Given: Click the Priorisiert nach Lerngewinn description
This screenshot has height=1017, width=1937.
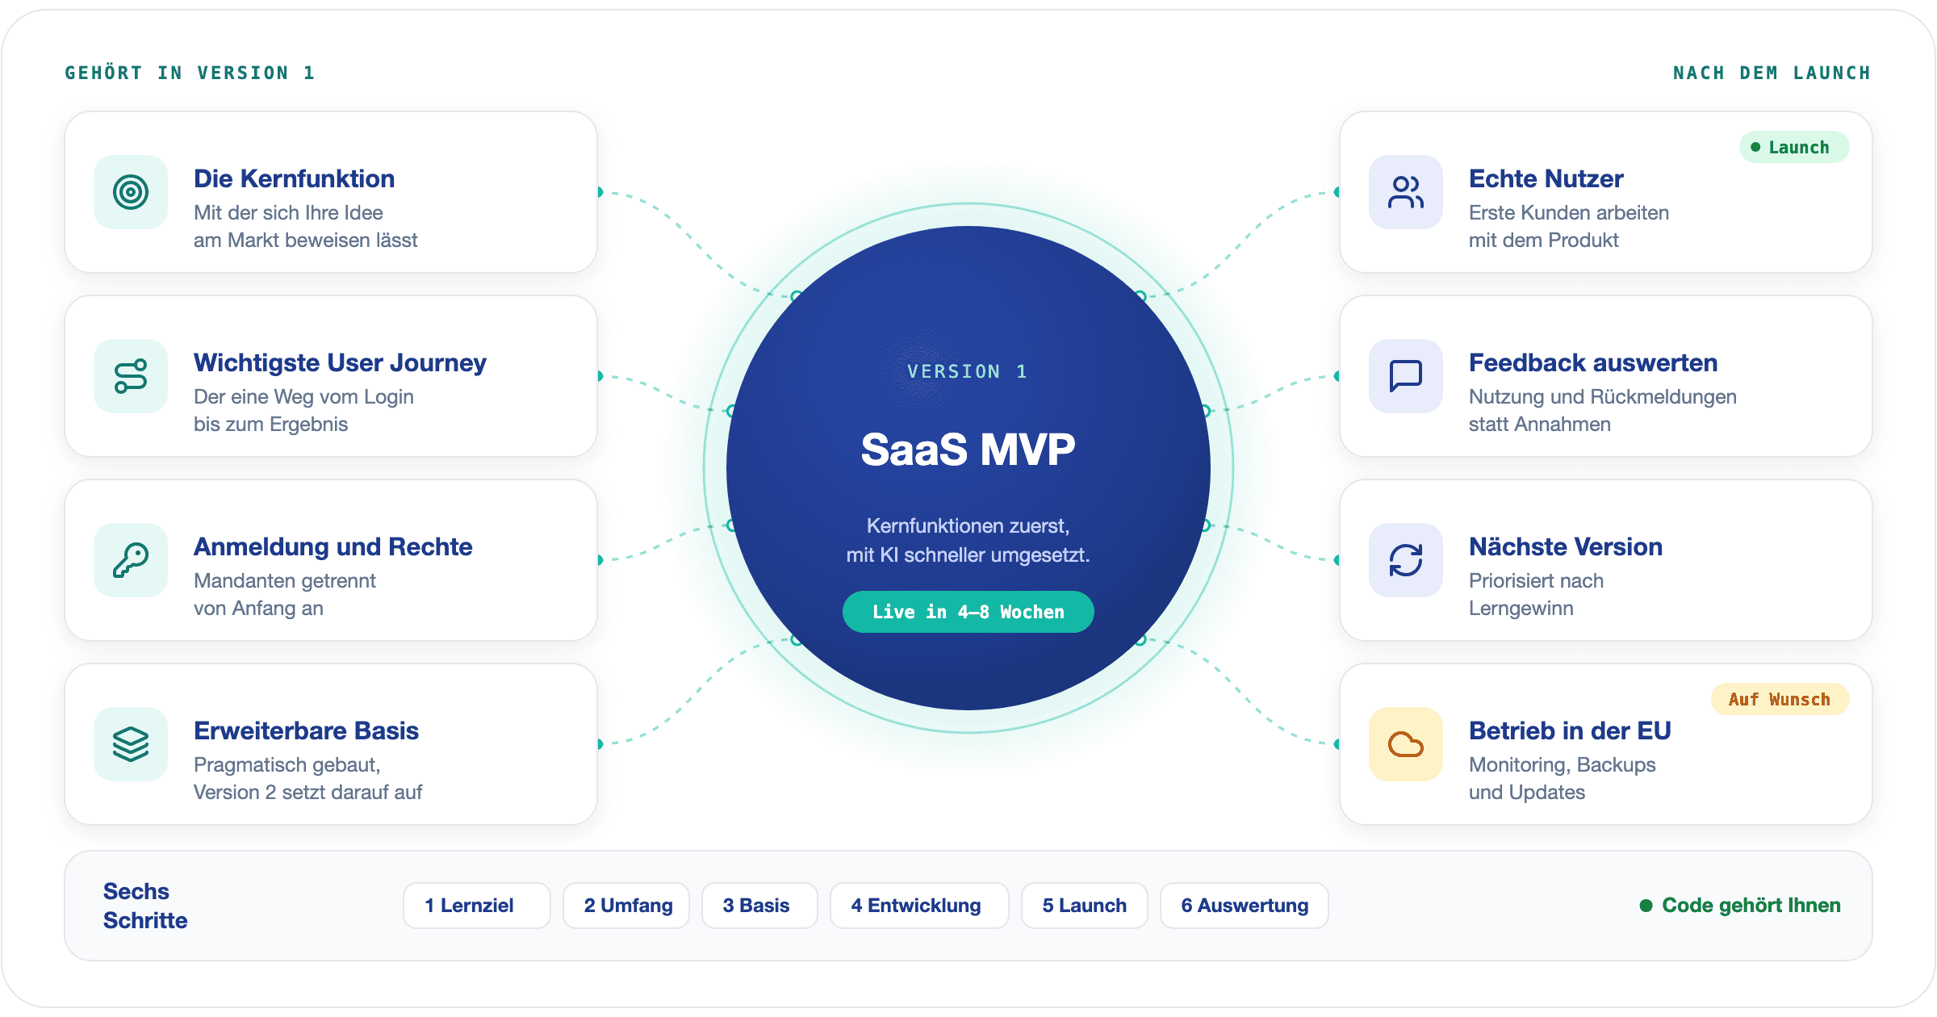Looking at the screenshot, I should (x=1536, y=594).
